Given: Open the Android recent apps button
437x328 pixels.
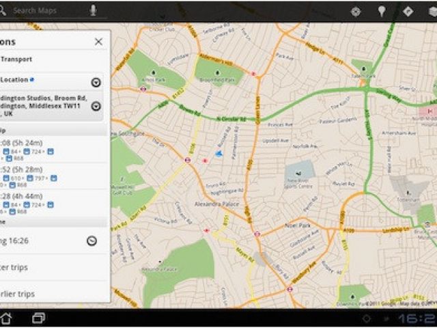Looking at the screenshot, I should click(39, 318).
